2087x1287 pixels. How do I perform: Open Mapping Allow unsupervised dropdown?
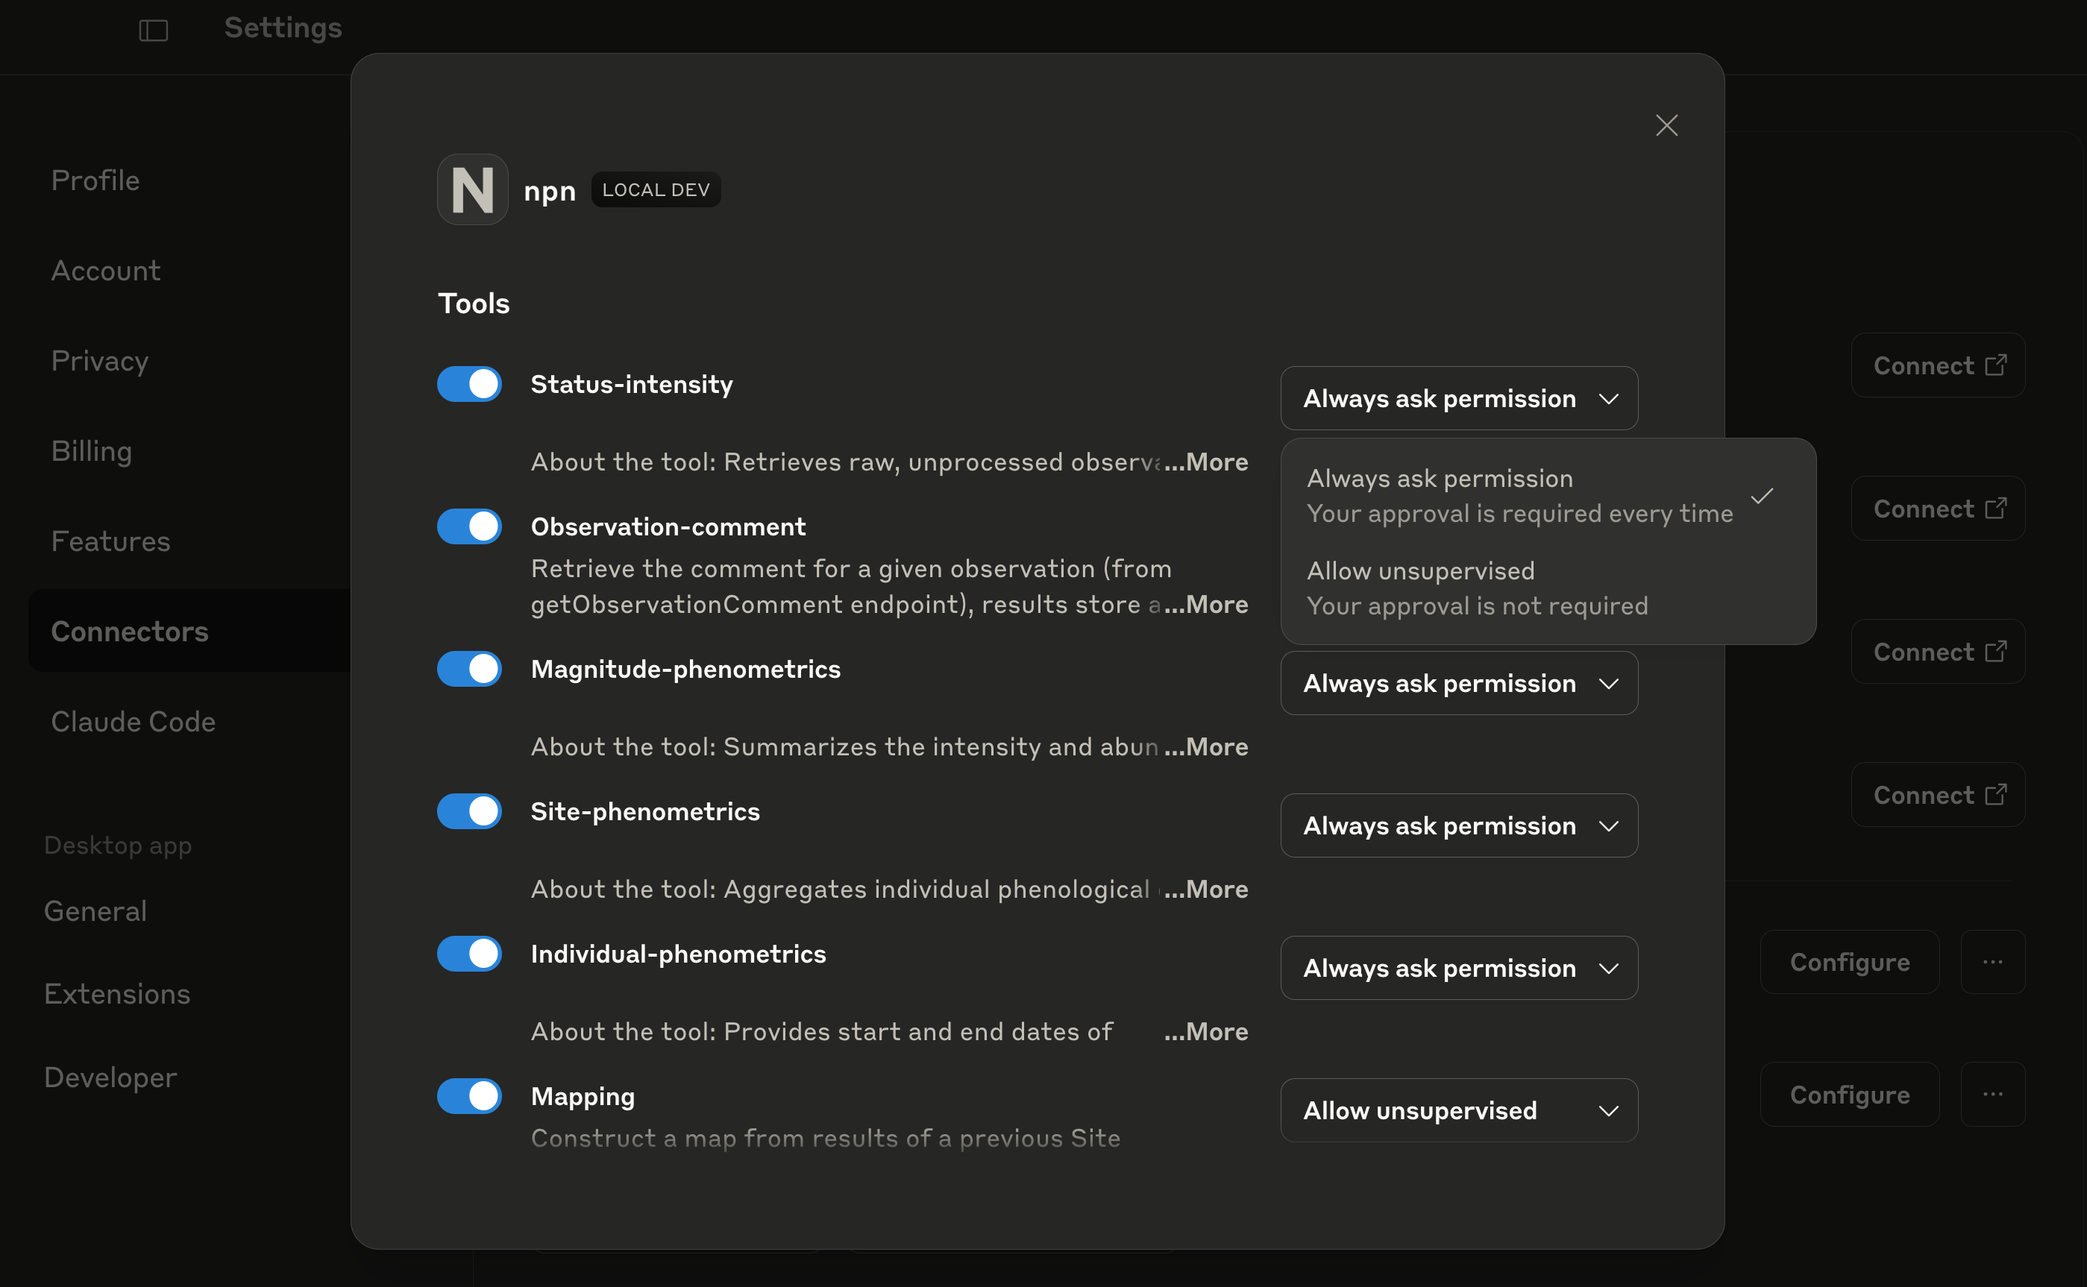(1460, 1110)
